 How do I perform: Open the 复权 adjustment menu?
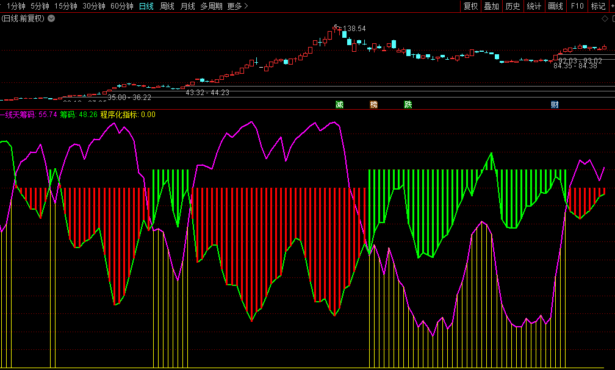pos(470,6)
